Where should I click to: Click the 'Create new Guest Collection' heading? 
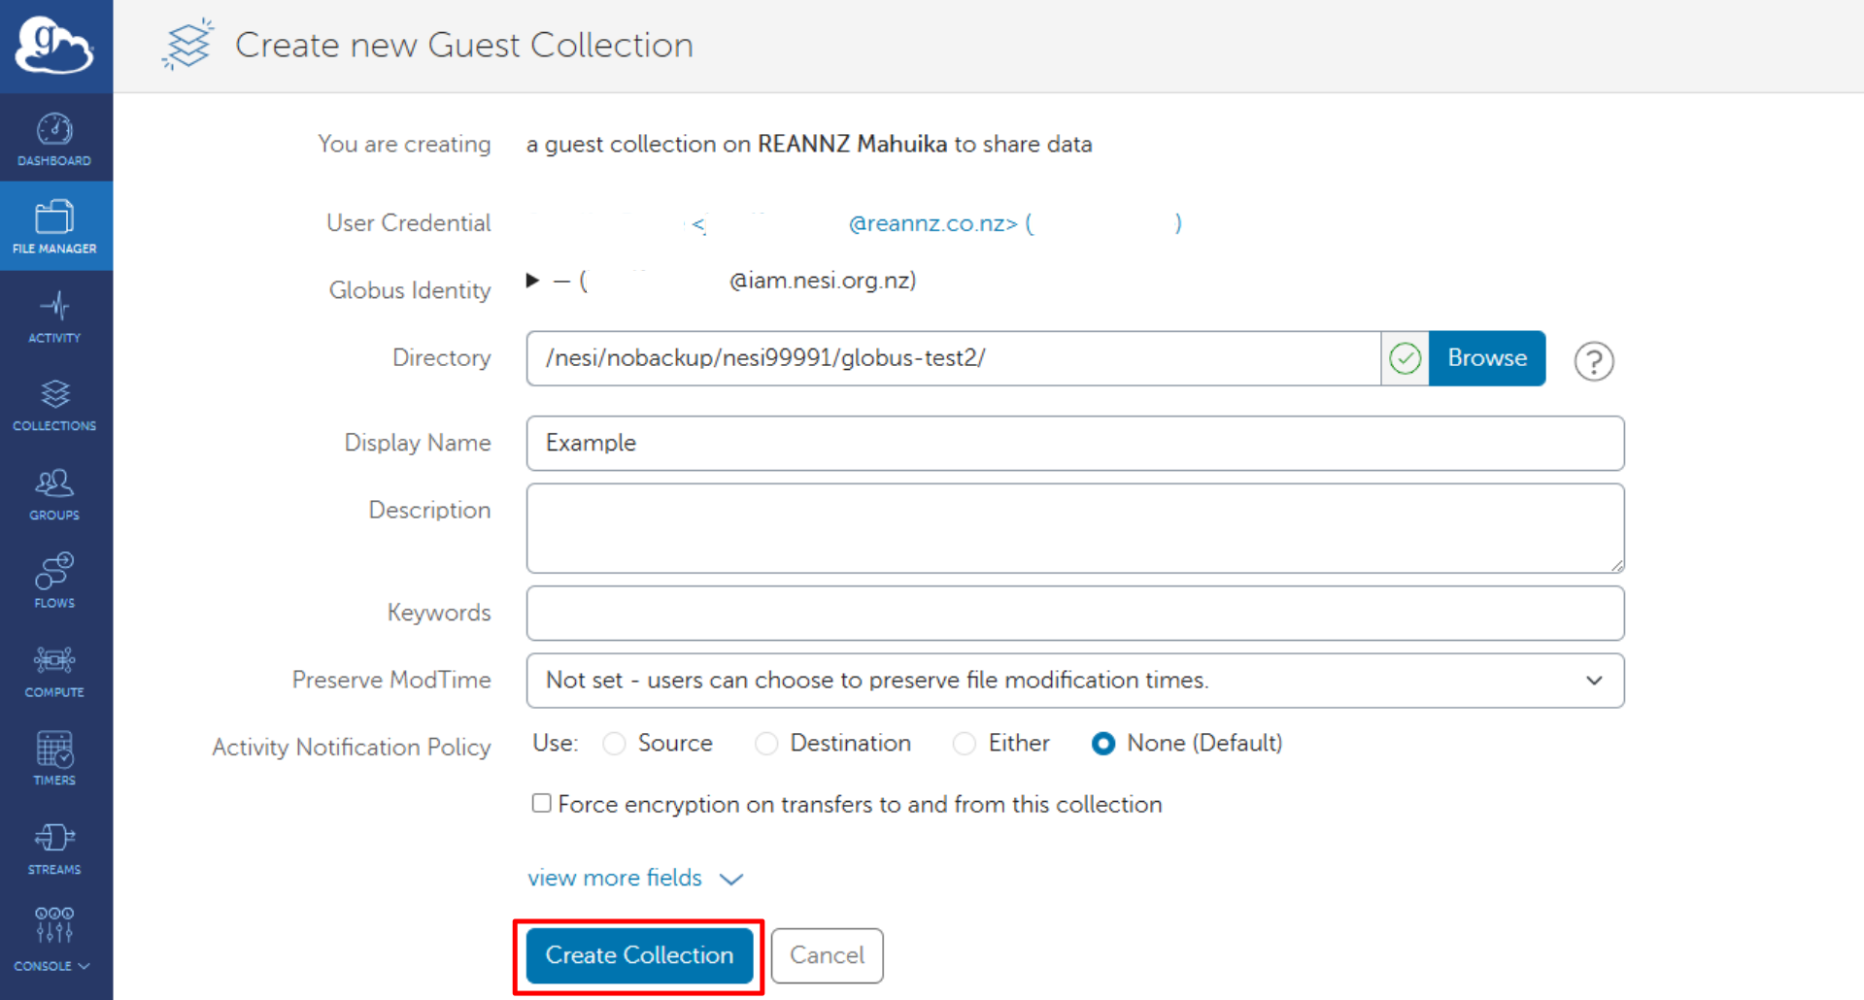pos(464,45)
